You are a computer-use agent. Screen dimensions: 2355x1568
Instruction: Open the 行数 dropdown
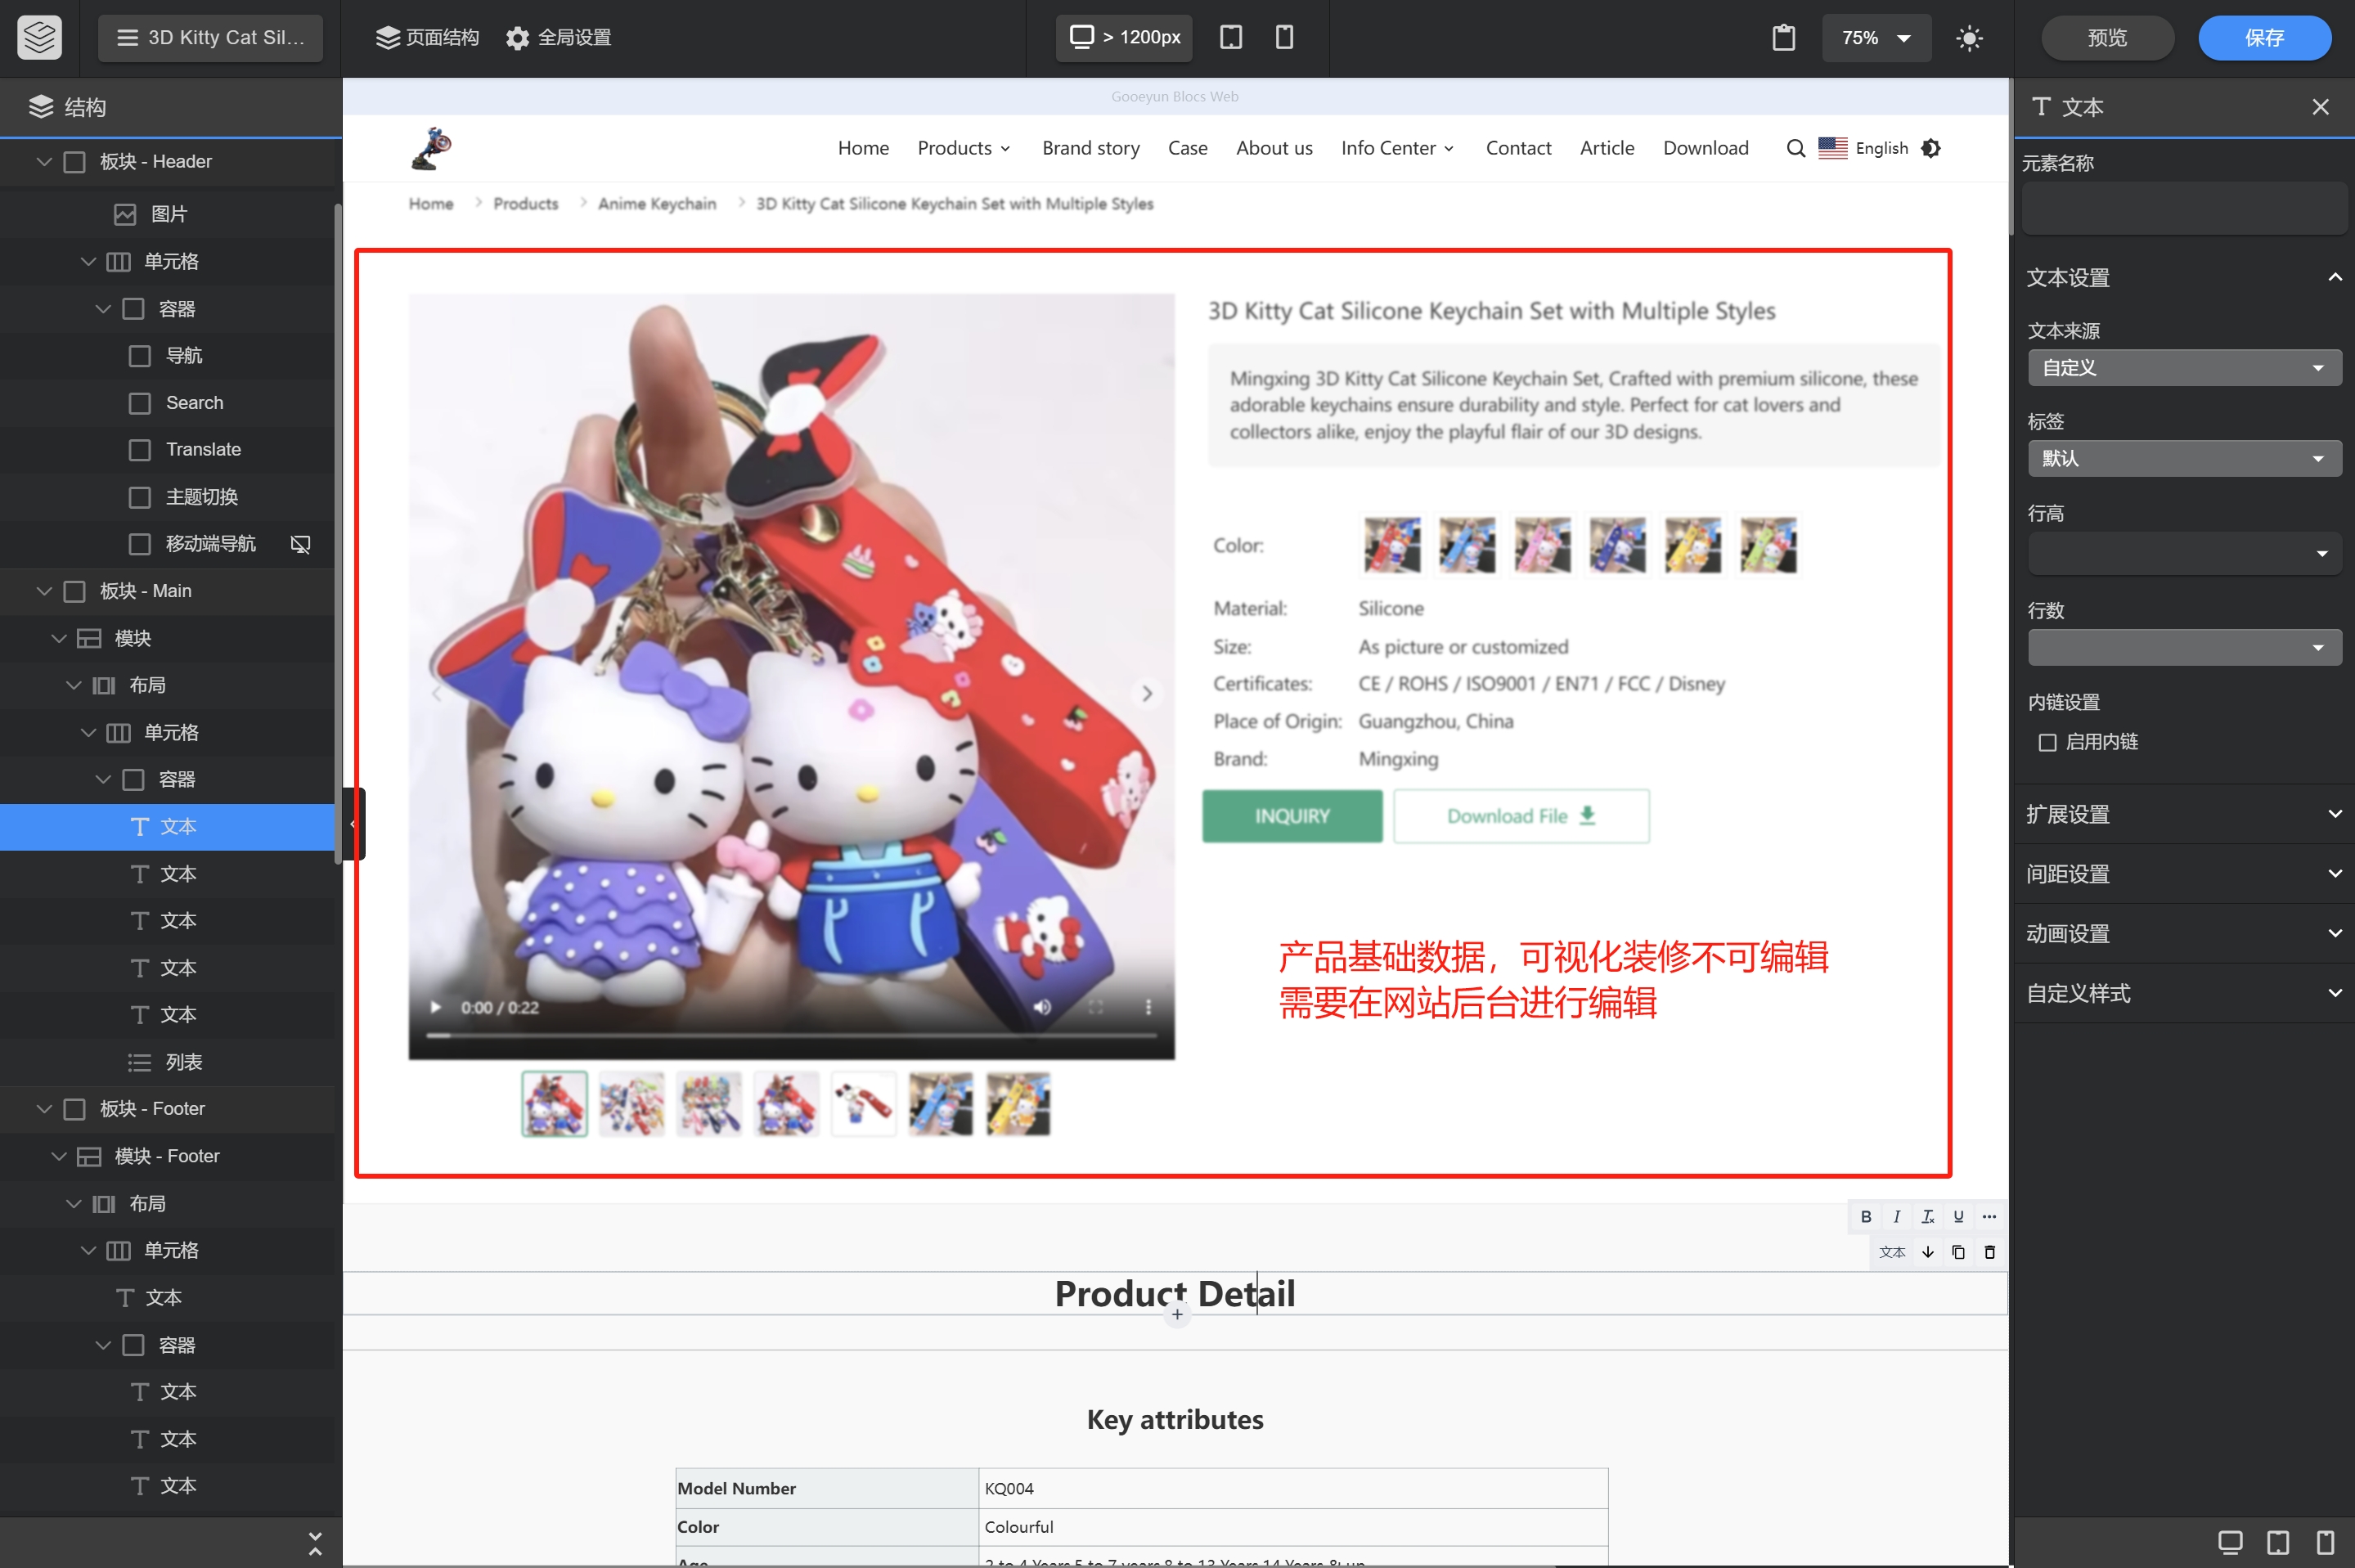tap(2184, 648)
